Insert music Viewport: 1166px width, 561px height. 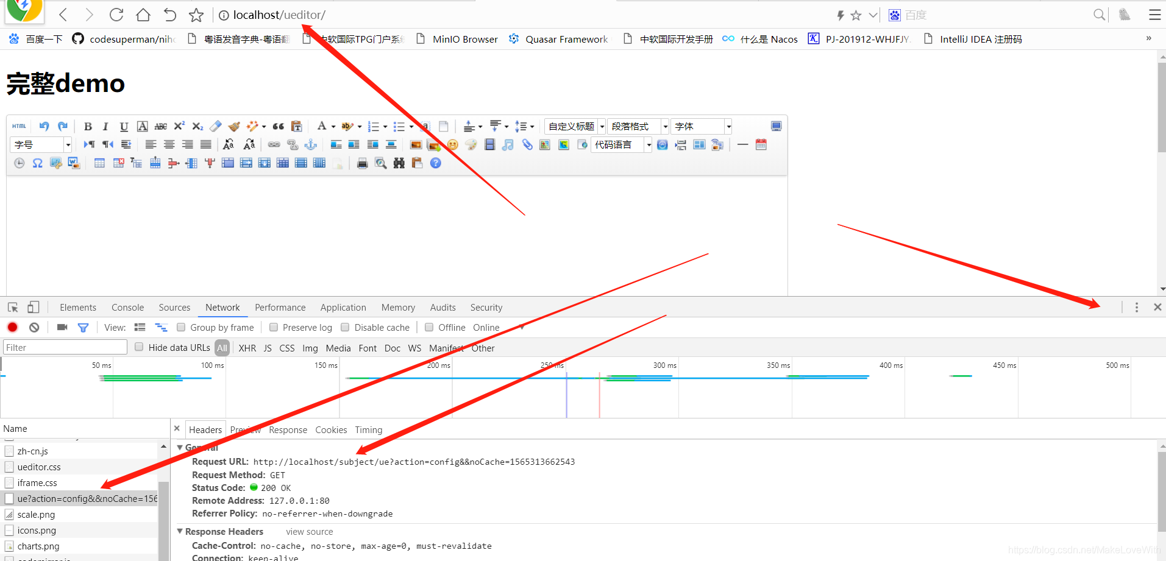click(508, 144)
